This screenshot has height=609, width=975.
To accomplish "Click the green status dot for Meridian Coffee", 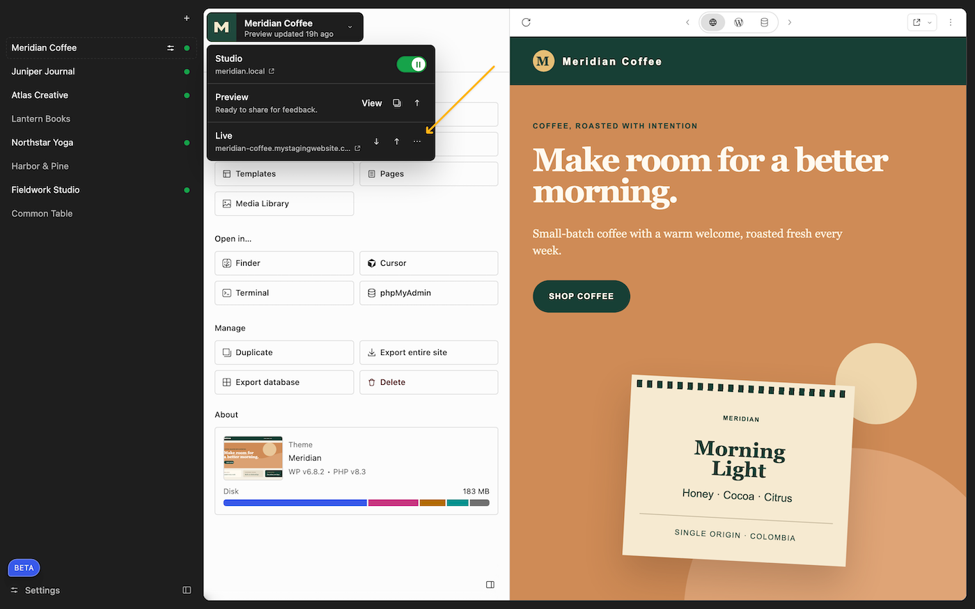I will click(187, 48).
